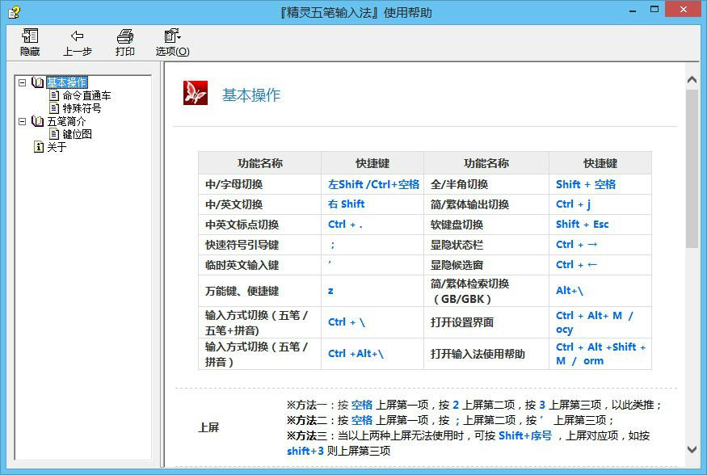
Task: Click the scroll up arrow of content pane
Action: point(692,80)
